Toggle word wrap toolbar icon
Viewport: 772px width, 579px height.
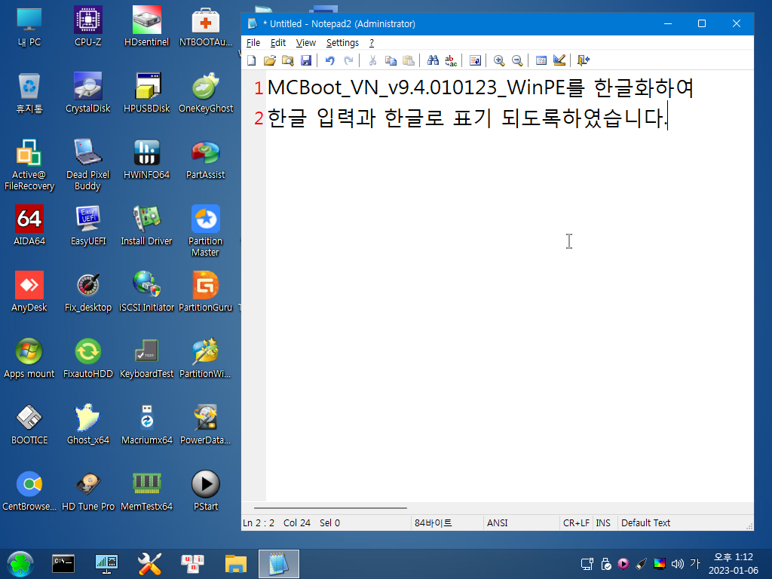(x=475, y=60)
